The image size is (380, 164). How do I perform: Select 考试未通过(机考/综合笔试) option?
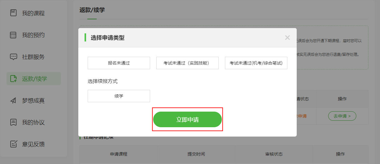[256, 63]
